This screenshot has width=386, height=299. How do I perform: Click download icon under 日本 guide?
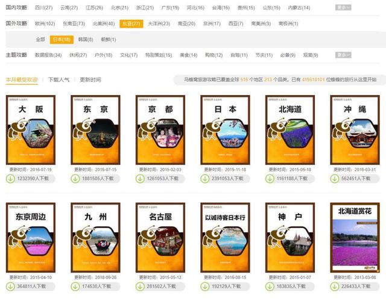click(x=205, y=179)
